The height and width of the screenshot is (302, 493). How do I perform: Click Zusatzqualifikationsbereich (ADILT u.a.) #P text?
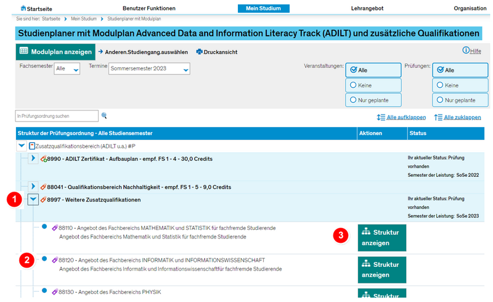click(85, 146)
